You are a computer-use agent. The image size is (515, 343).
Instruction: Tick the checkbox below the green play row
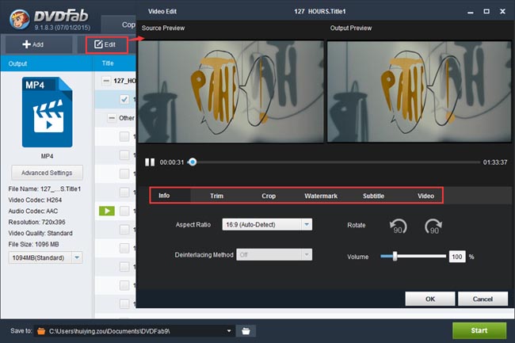point(124,230)
